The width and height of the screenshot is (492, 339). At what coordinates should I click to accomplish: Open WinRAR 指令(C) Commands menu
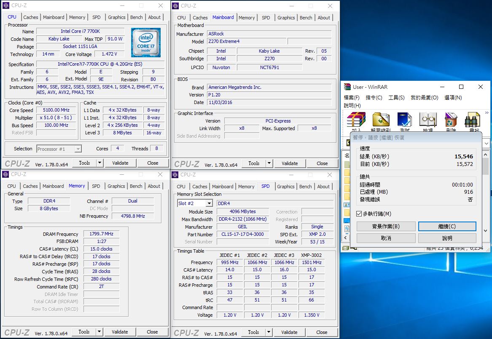[x=374, y=97]
